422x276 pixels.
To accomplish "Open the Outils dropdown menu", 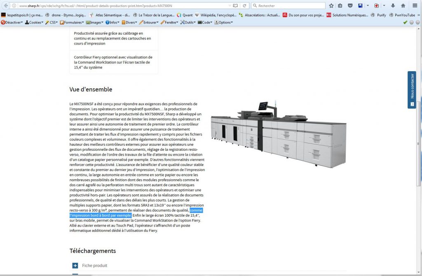I will [x=188, y=22].
